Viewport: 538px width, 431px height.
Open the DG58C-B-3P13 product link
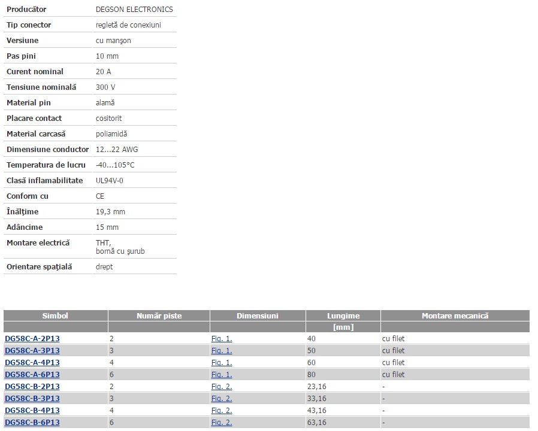tap(32, 399)
